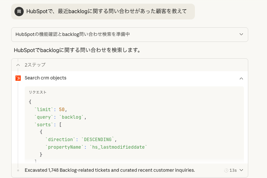Expand the Excavated result chevron next to 13s
Screen dimensions: 267x178
pyautogui.click(x=241, y=170)
